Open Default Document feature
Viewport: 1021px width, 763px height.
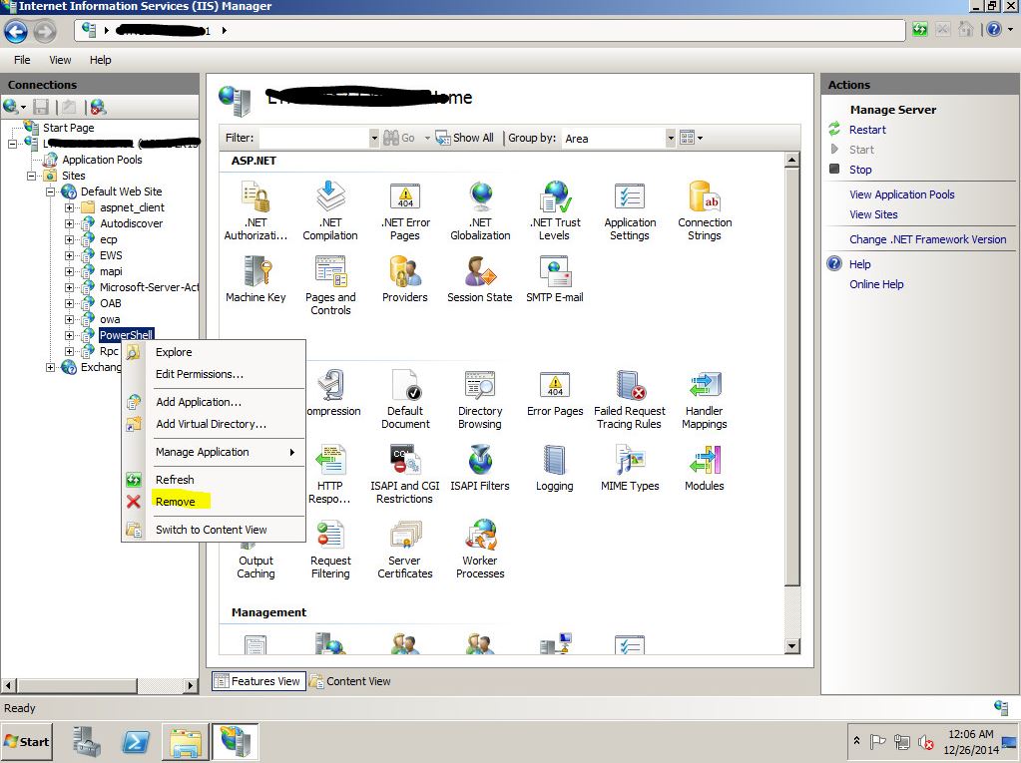[x=405, y=399]
